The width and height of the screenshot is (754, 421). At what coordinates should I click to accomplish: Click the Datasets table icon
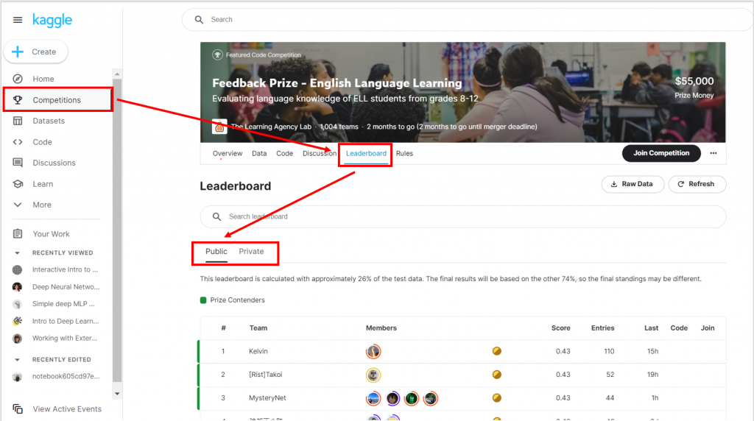point(18,121)
